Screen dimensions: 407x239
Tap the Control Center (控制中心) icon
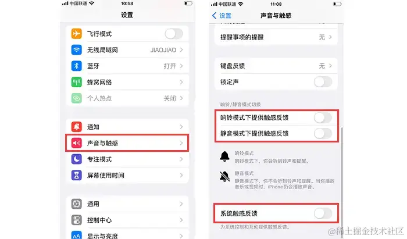(x=76, y=220)
